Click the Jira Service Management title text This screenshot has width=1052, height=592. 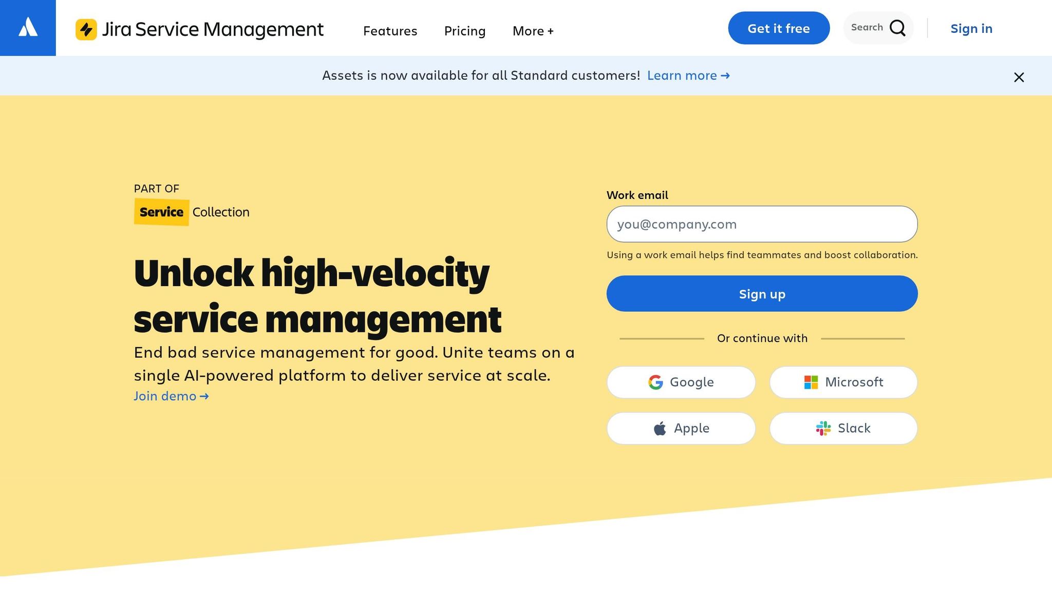click(x=213, y=29)
